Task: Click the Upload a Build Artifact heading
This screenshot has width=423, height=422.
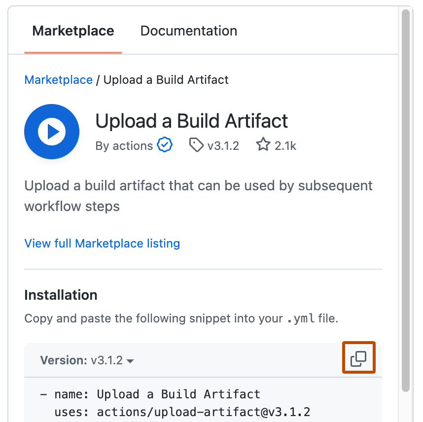Action: (192, 121)
